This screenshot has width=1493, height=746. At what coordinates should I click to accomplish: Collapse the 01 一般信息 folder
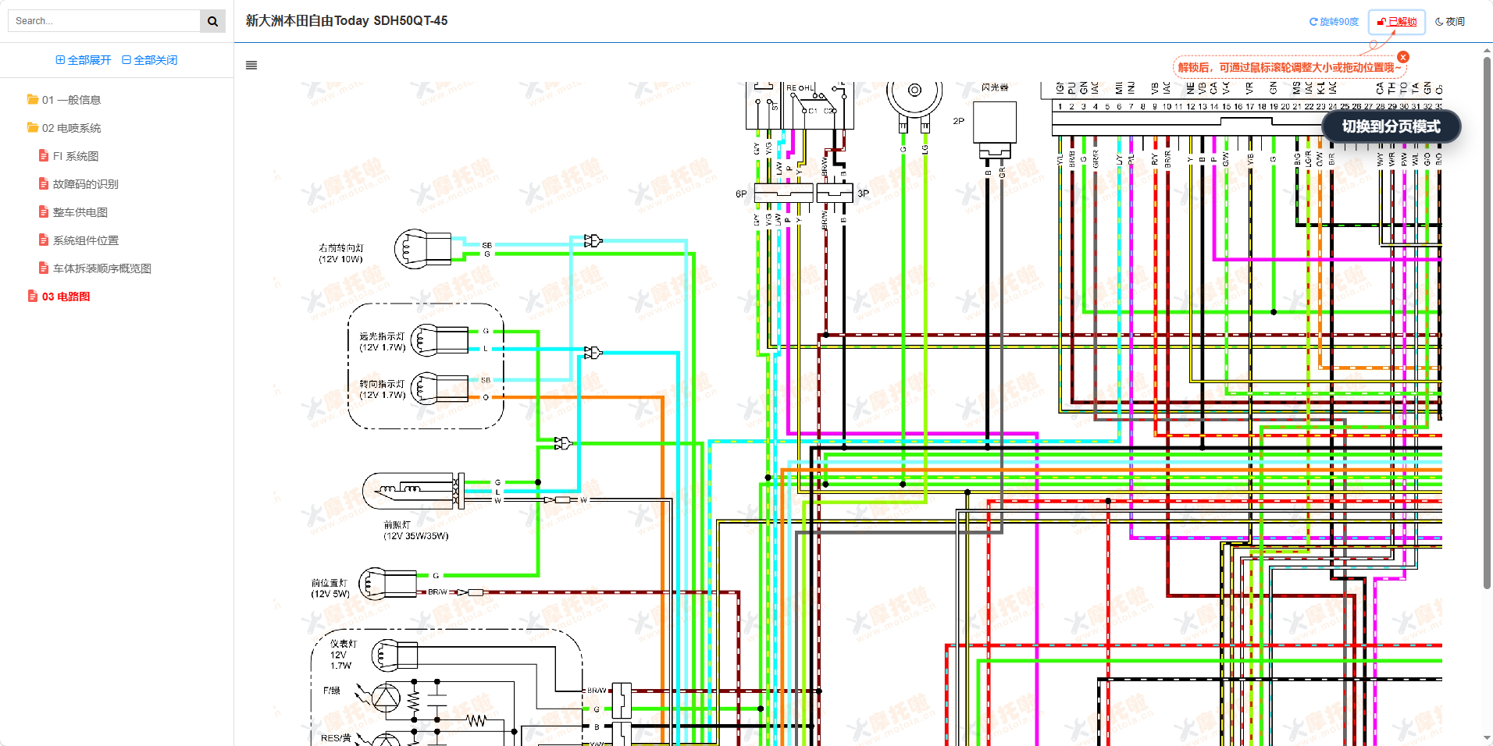[70, 100]
